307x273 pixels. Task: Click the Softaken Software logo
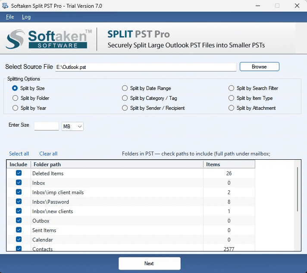tap(49, 39)
